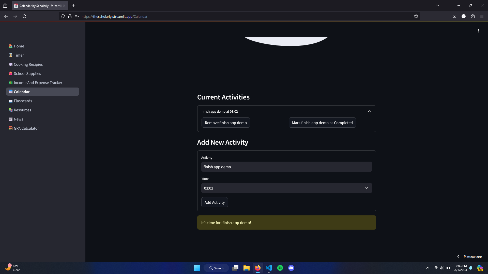Collapse the finish app demo activity expander

[x=369, y=111]
